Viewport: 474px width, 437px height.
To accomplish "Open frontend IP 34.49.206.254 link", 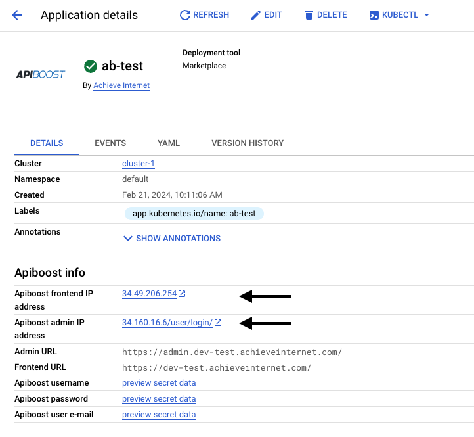I will (149, 294).
